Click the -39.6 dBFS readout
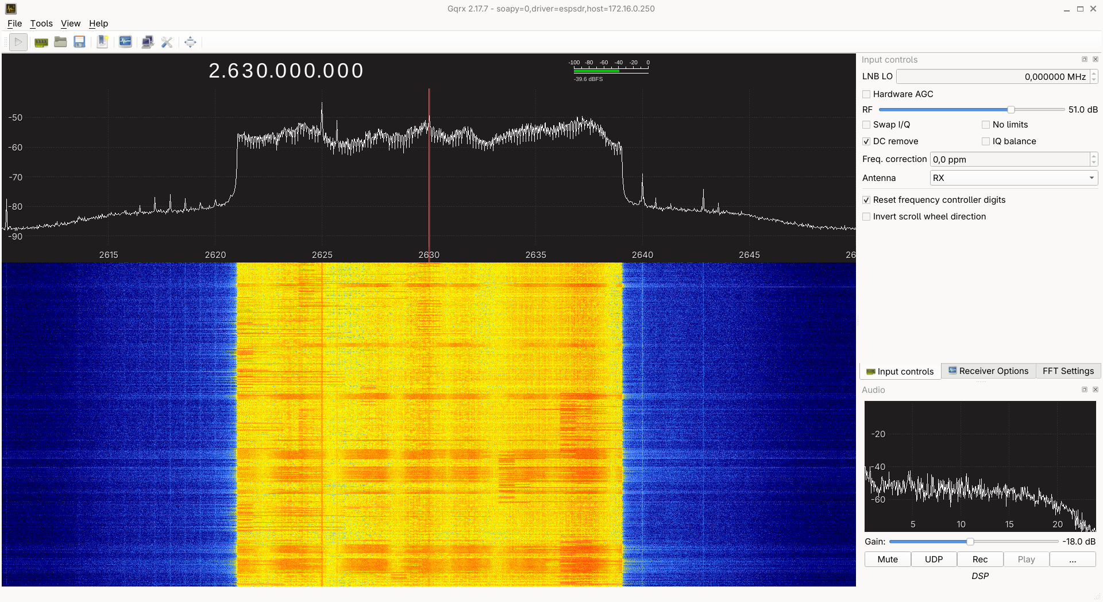Image resolution: width=1103 pixels, height=602 pixels. [588, 79]
